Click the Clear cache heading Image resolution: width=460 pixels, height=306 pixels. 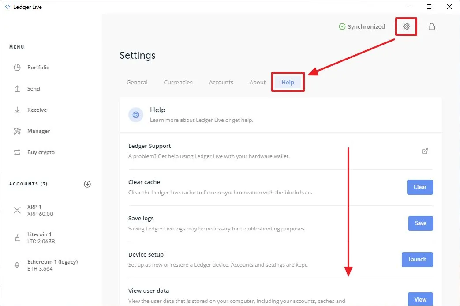coord(144,182)
